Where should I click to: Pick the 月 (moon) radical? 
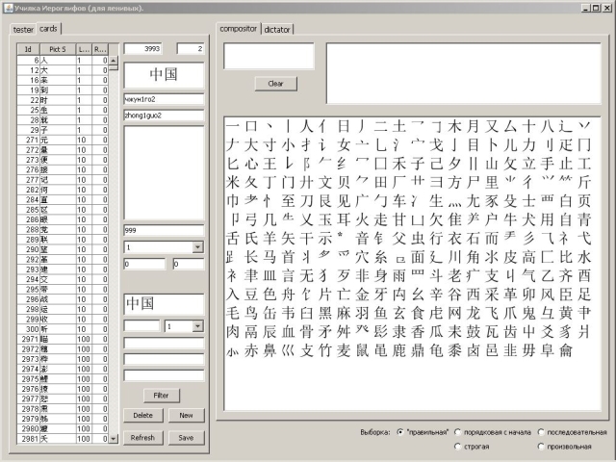click(x=473, y=126)
